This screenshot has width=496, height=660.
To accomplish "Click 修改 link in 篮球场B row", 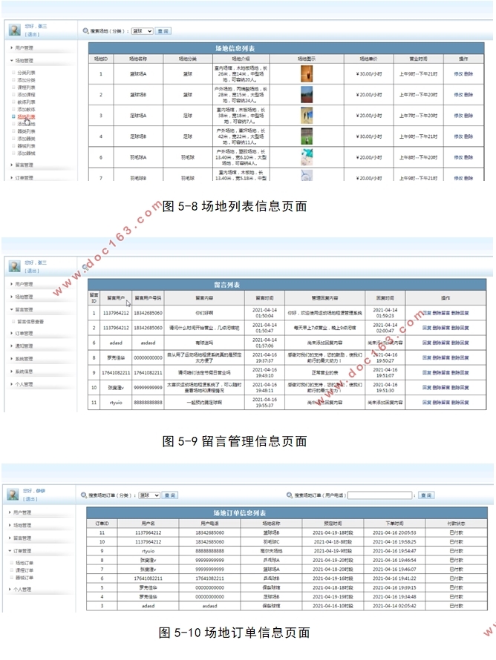I will tap(458, 95).
